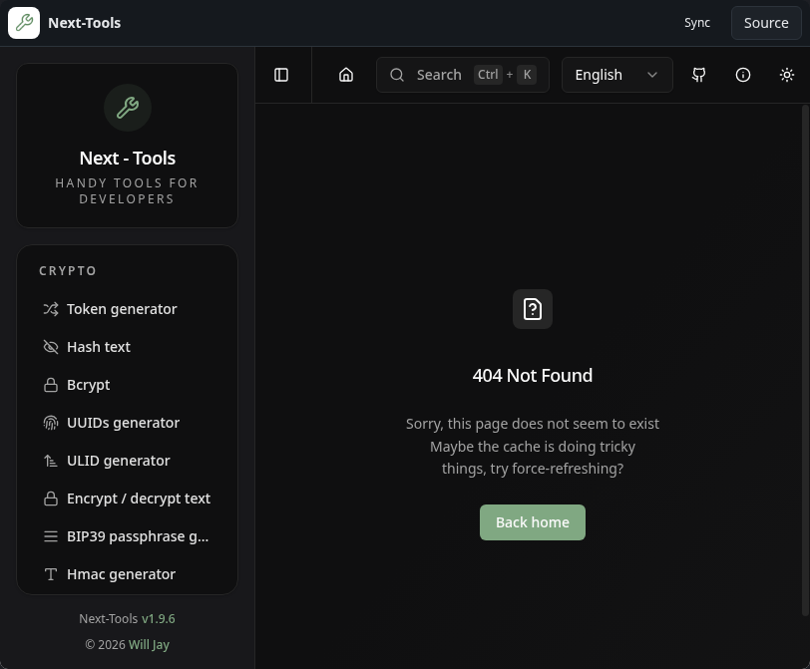Open ULID generator tool
Image resolution: width=810 pixels, height=669 pixels.
127,461
